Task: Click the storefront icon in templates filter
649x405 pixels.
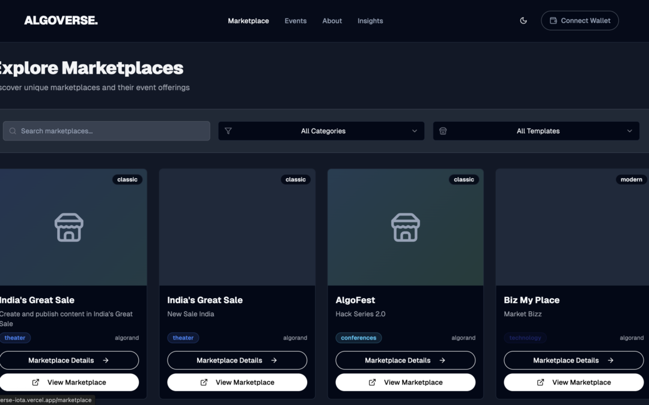Action: pos(443,131)
